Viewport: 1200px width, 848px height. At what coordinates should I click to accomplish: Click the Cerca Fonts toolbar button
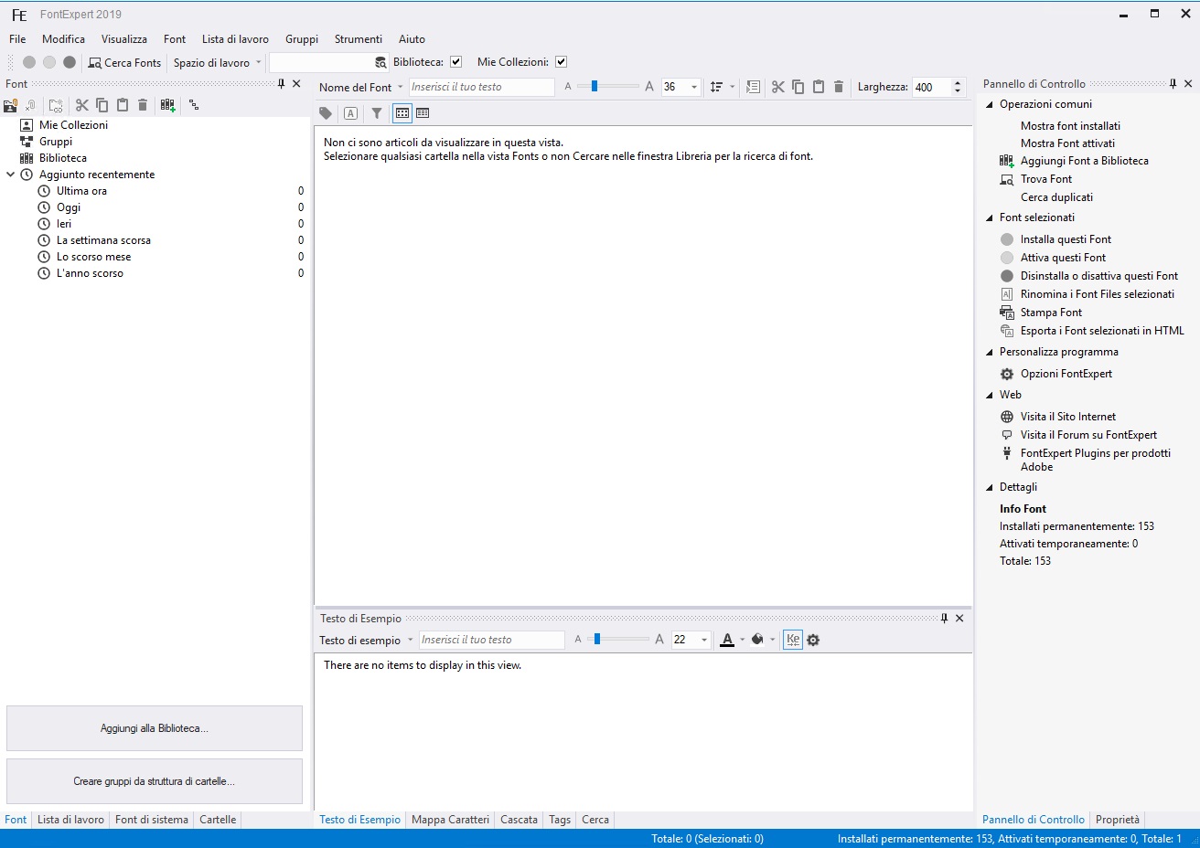click(x=124, y=62)
